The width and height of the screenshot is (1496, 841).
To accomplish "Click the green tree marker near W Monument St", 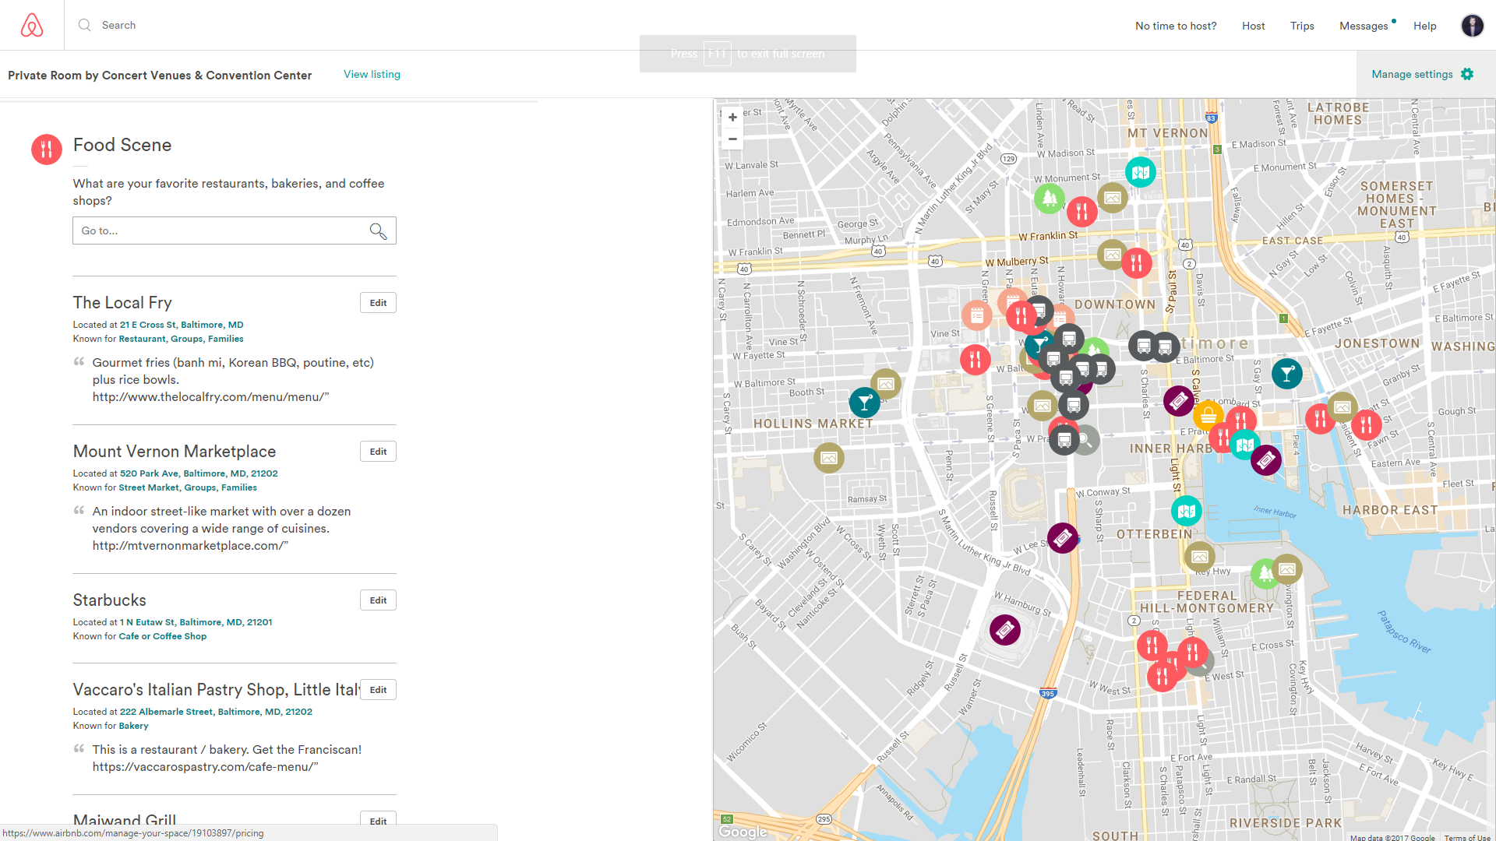I will 1049,199.
